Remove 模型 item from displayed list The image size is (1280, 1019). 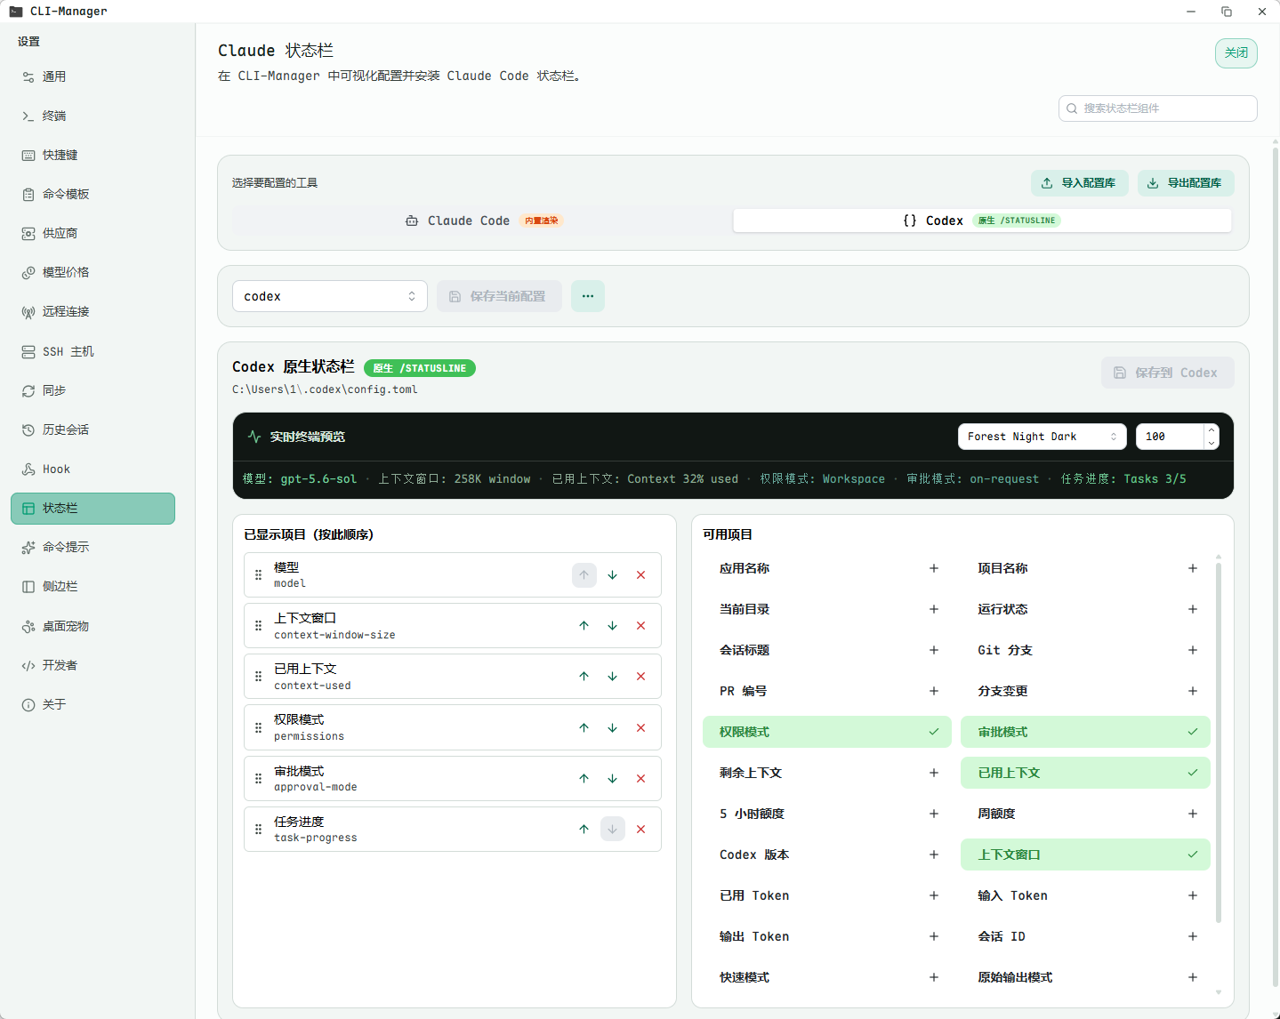click(641, 575)
